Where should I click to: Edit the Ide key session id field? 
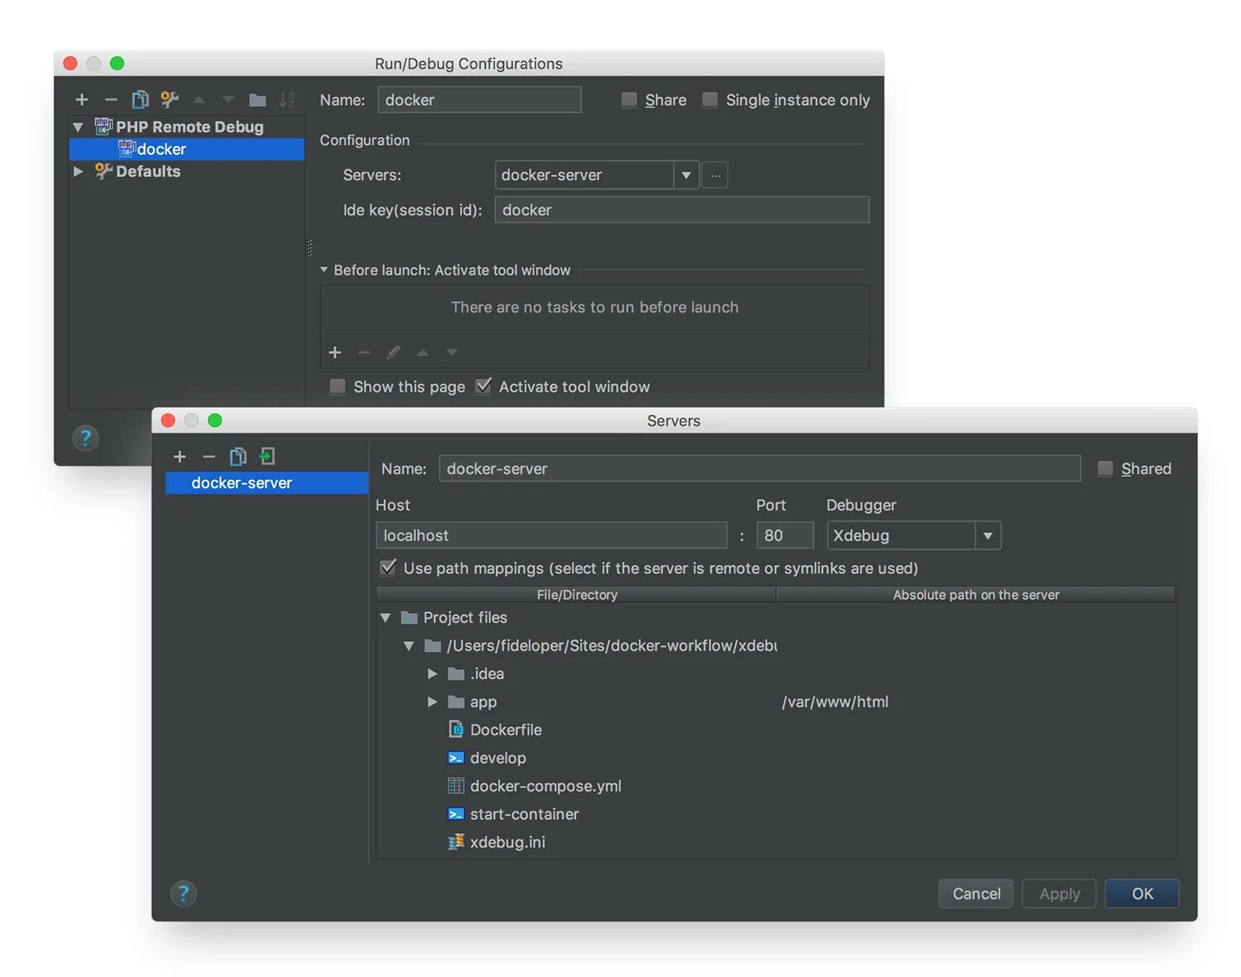(x=682, y=210)
